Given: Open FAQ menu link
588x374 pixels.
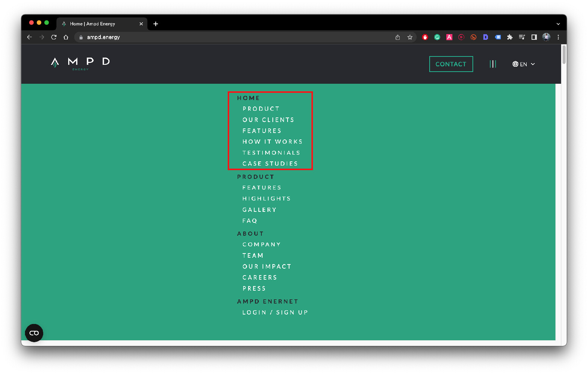Looking at the screenshot, I should tap(250, 221).
